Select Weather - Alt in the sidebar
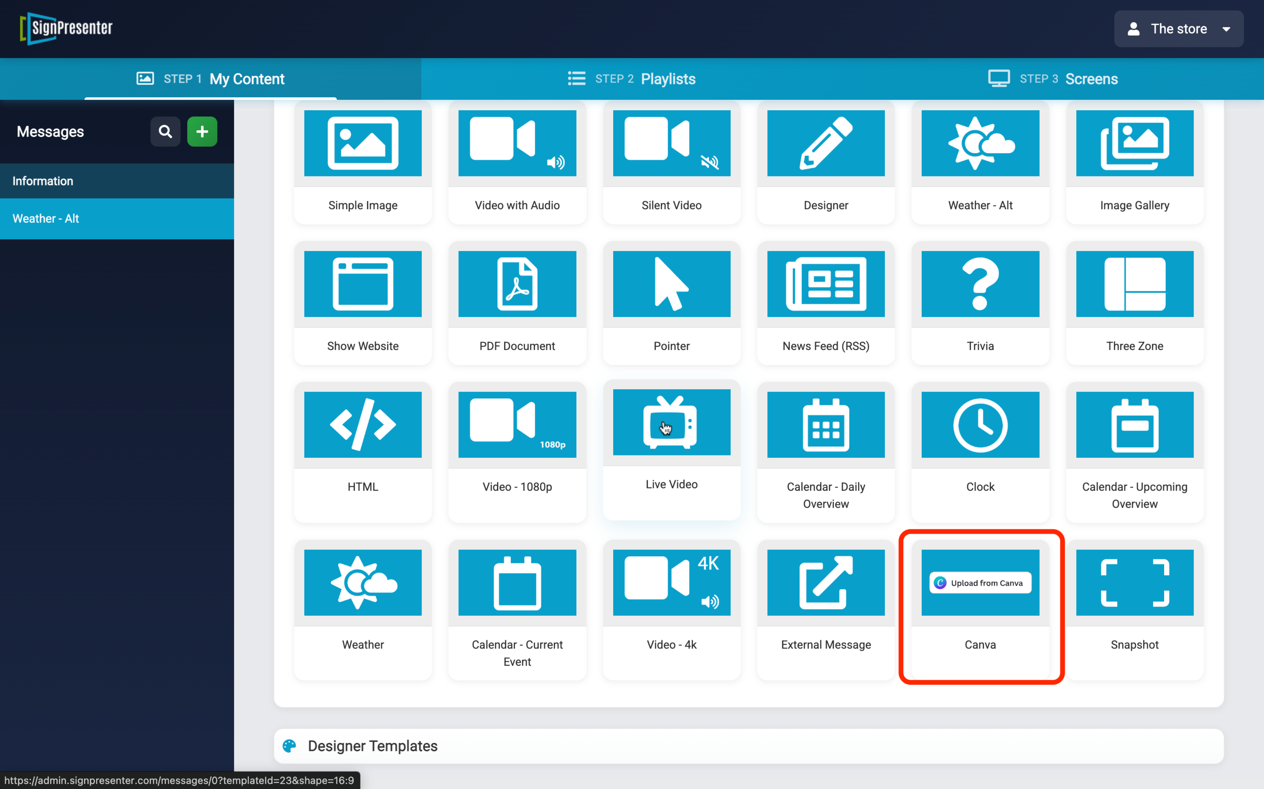The height and width of the screenshot is (789, 1264). (45, 218)
